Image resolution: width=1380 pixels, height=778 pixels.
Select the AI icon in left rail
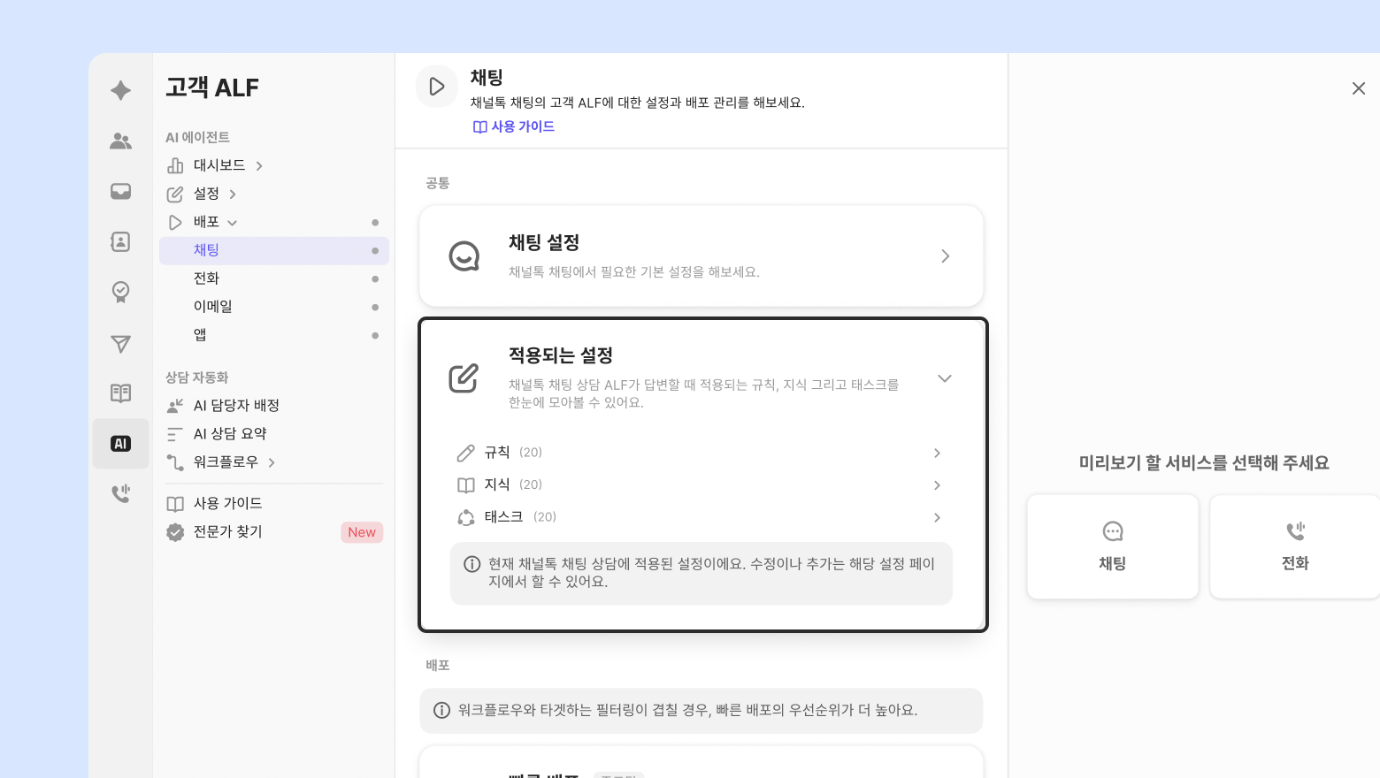pos(121,444)
